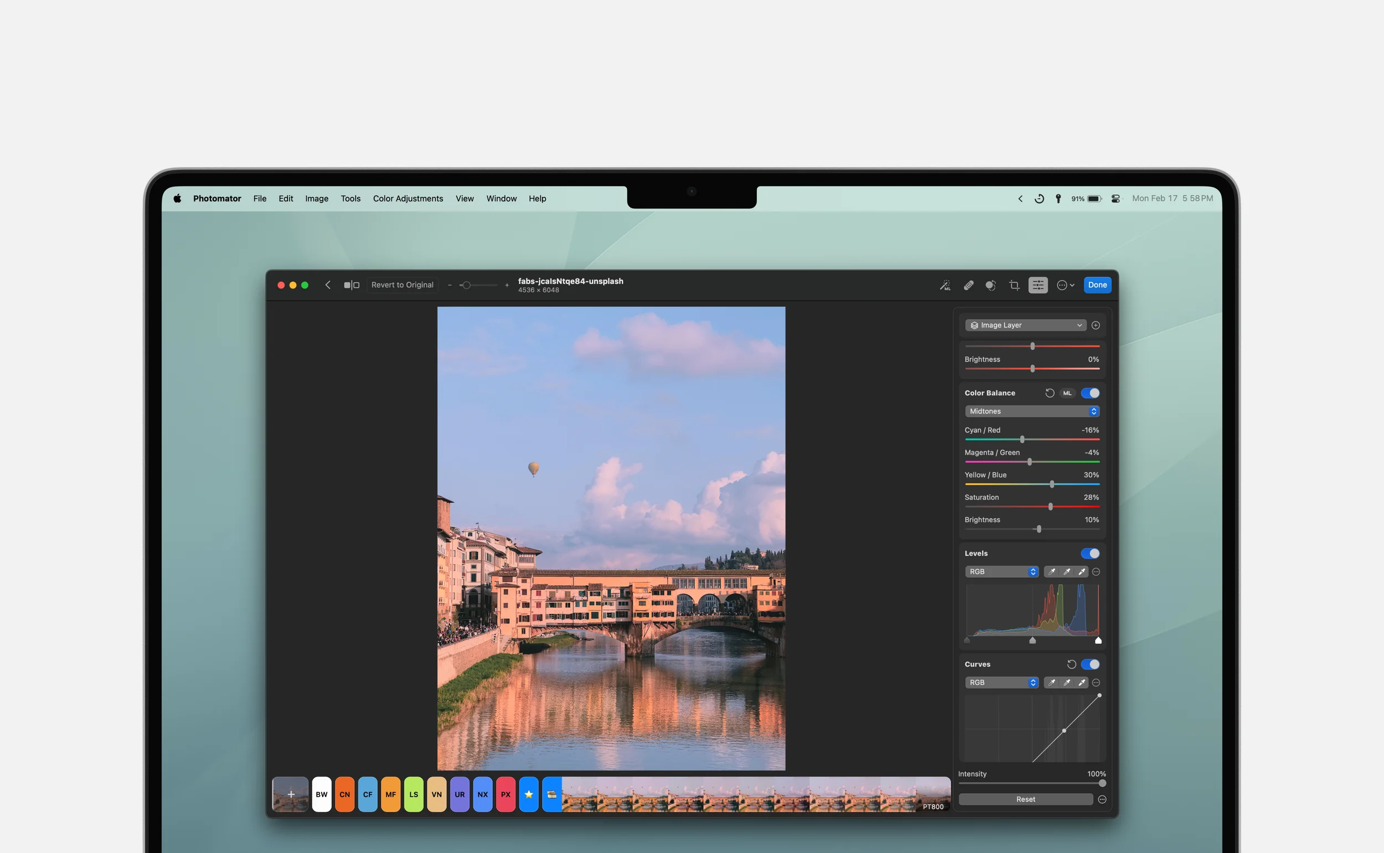Open the Levels RGB channel dropdown
This screenshot has width=1384, height=853.
[x=1001, y=572]
